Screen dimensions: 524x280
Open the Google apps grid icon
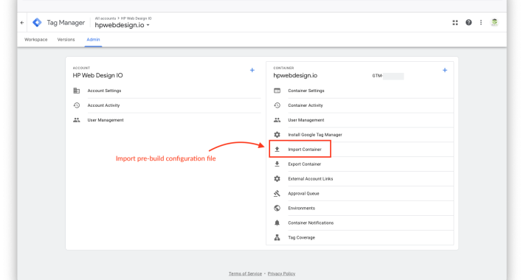click(x=455, y=22)
